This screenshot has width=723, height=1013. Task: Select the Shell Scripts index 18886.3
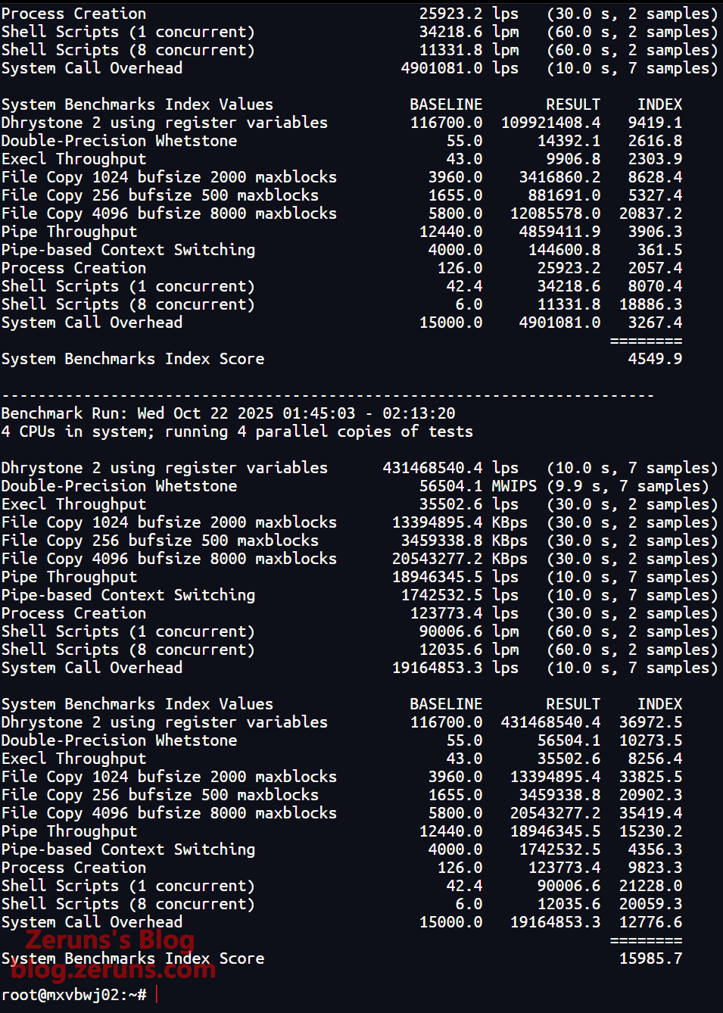point(650,304)
